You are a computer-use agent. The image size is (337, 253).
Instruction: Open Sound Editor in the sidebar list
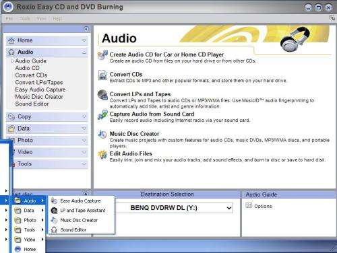coord(32,104)
